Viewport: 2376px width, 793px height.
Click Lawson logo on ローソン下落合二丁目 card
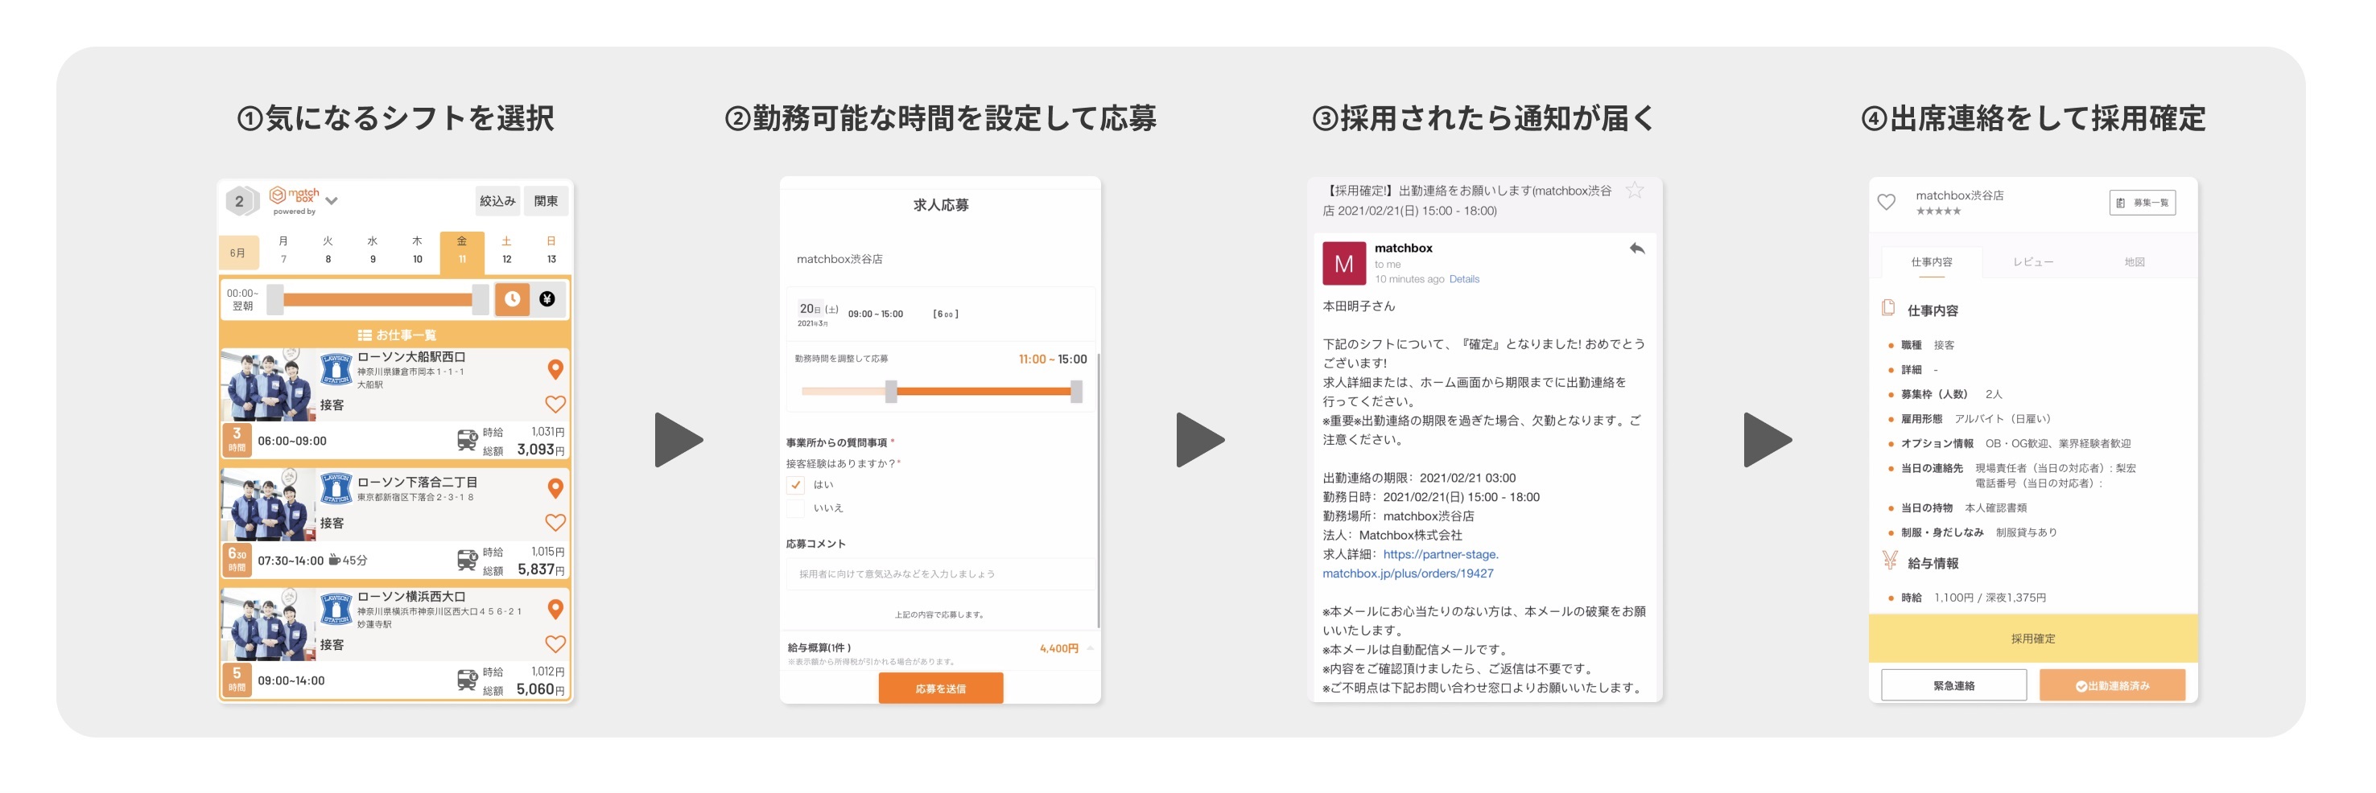(336, 488)
